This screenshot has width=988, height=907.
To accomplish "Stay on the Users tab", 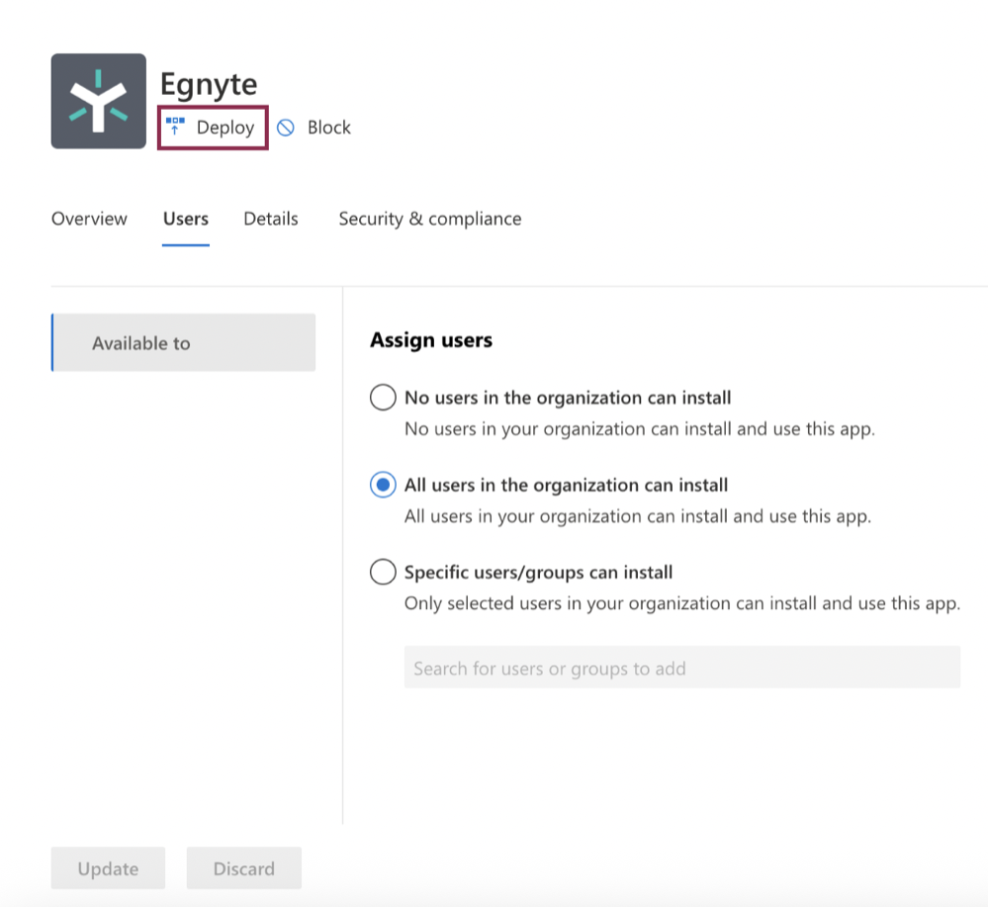I will point(185,219).
